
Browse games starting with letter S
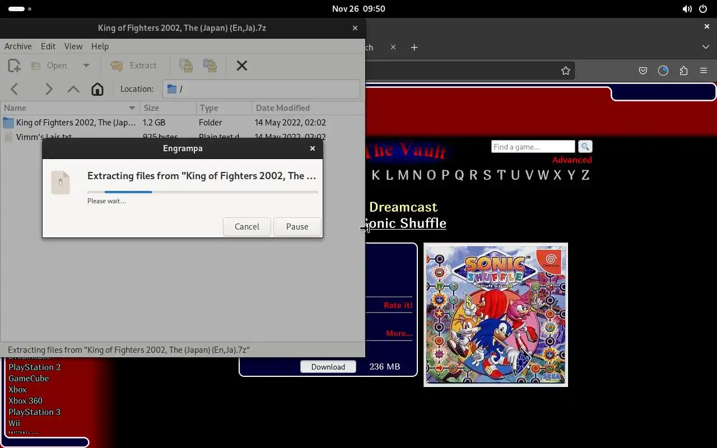[x=487, y=175]
